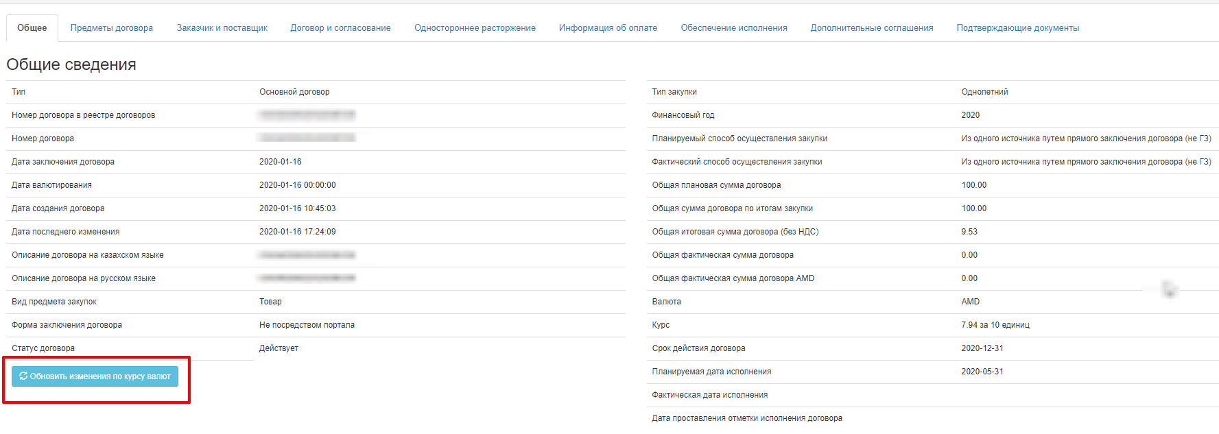View the 'Дополнительные соглашения' tab
This screenshot has width=1219, height=434.
click(871, 28)
